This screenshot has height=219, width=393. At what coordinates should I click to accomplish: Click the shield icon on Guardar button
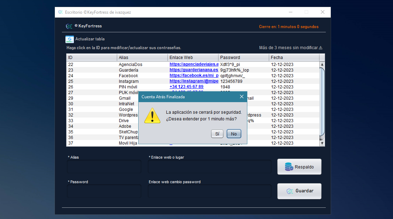coord(290,191)
